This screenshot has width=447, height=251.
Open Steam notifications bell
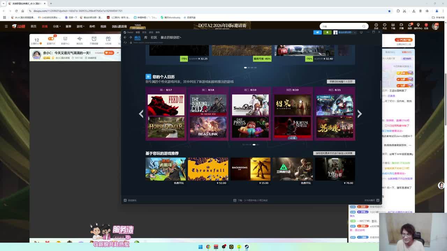click(327, 32)
